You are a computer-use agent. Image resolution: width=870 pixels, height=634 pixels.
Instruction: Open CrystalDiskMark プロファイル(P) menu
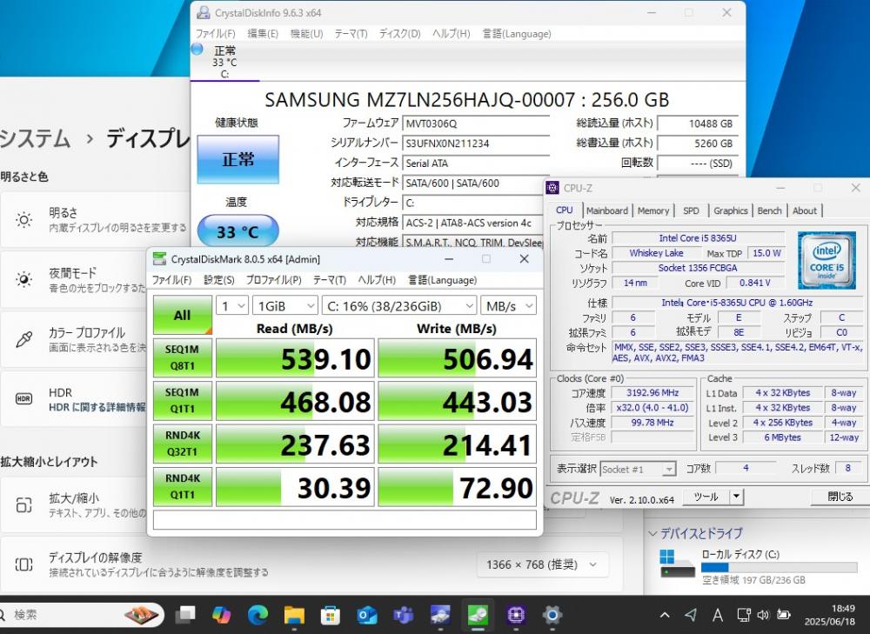tap(273, 280)
